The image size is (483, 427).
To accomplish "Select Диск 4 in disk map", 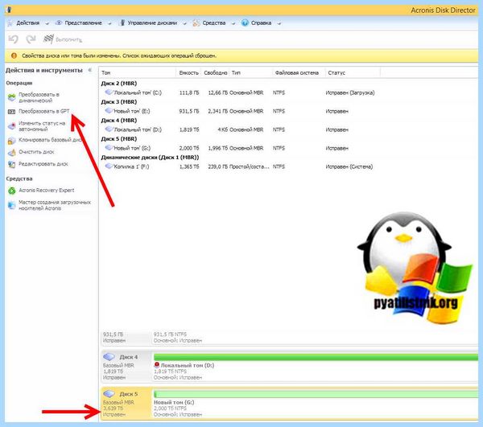I will point(126,367).
